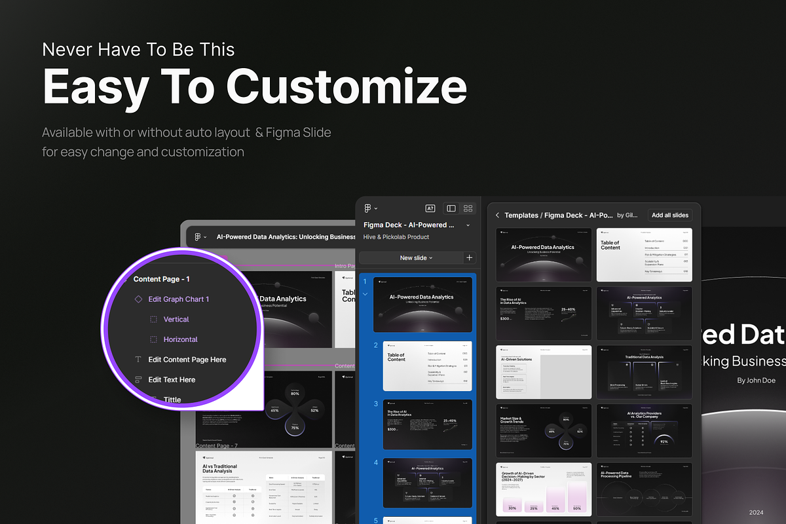
Task: Select the Content Page - 1 layer
Action: pyautogui.click(x=162, y=279)
